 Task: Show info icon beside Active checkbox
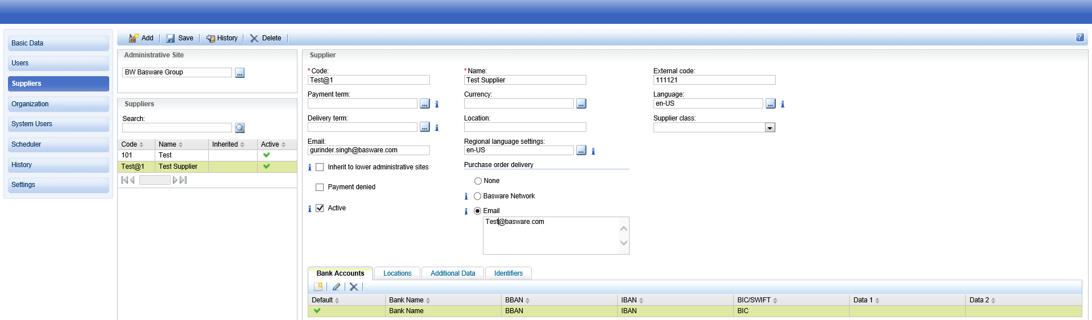309,209
